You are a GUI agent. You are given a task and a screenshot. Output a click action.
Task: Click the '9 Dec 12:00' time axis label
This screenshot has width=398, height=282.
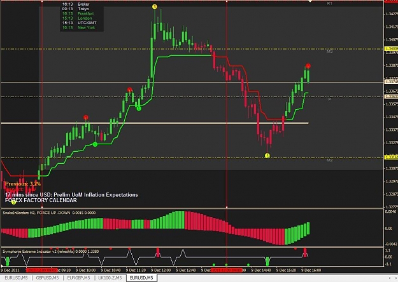pyautogui.click(x=160, y=270)
